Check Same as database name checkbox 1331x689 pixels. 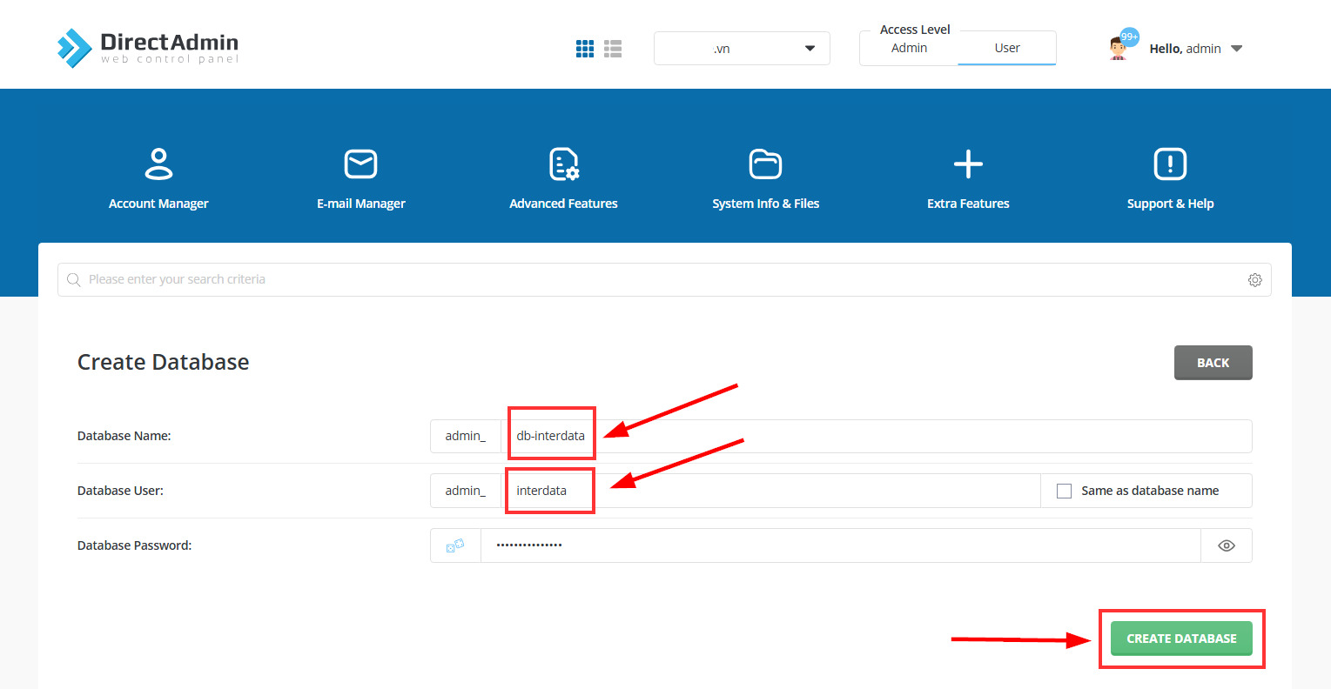pyautogui.click(x=1064, y=491)
